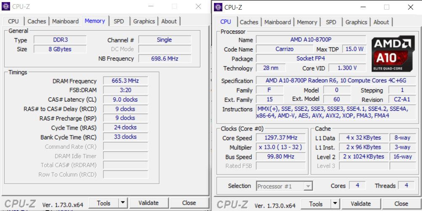Click L1 Data 4 x 32 KBytes value
Viewport: 422px width, 211px height.
point(364,138)
